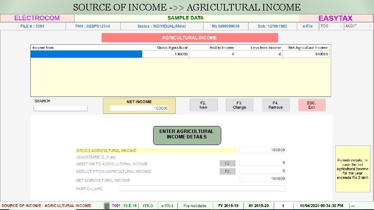Click Gross Agricultural cell 100000 in table

(166, 54)
